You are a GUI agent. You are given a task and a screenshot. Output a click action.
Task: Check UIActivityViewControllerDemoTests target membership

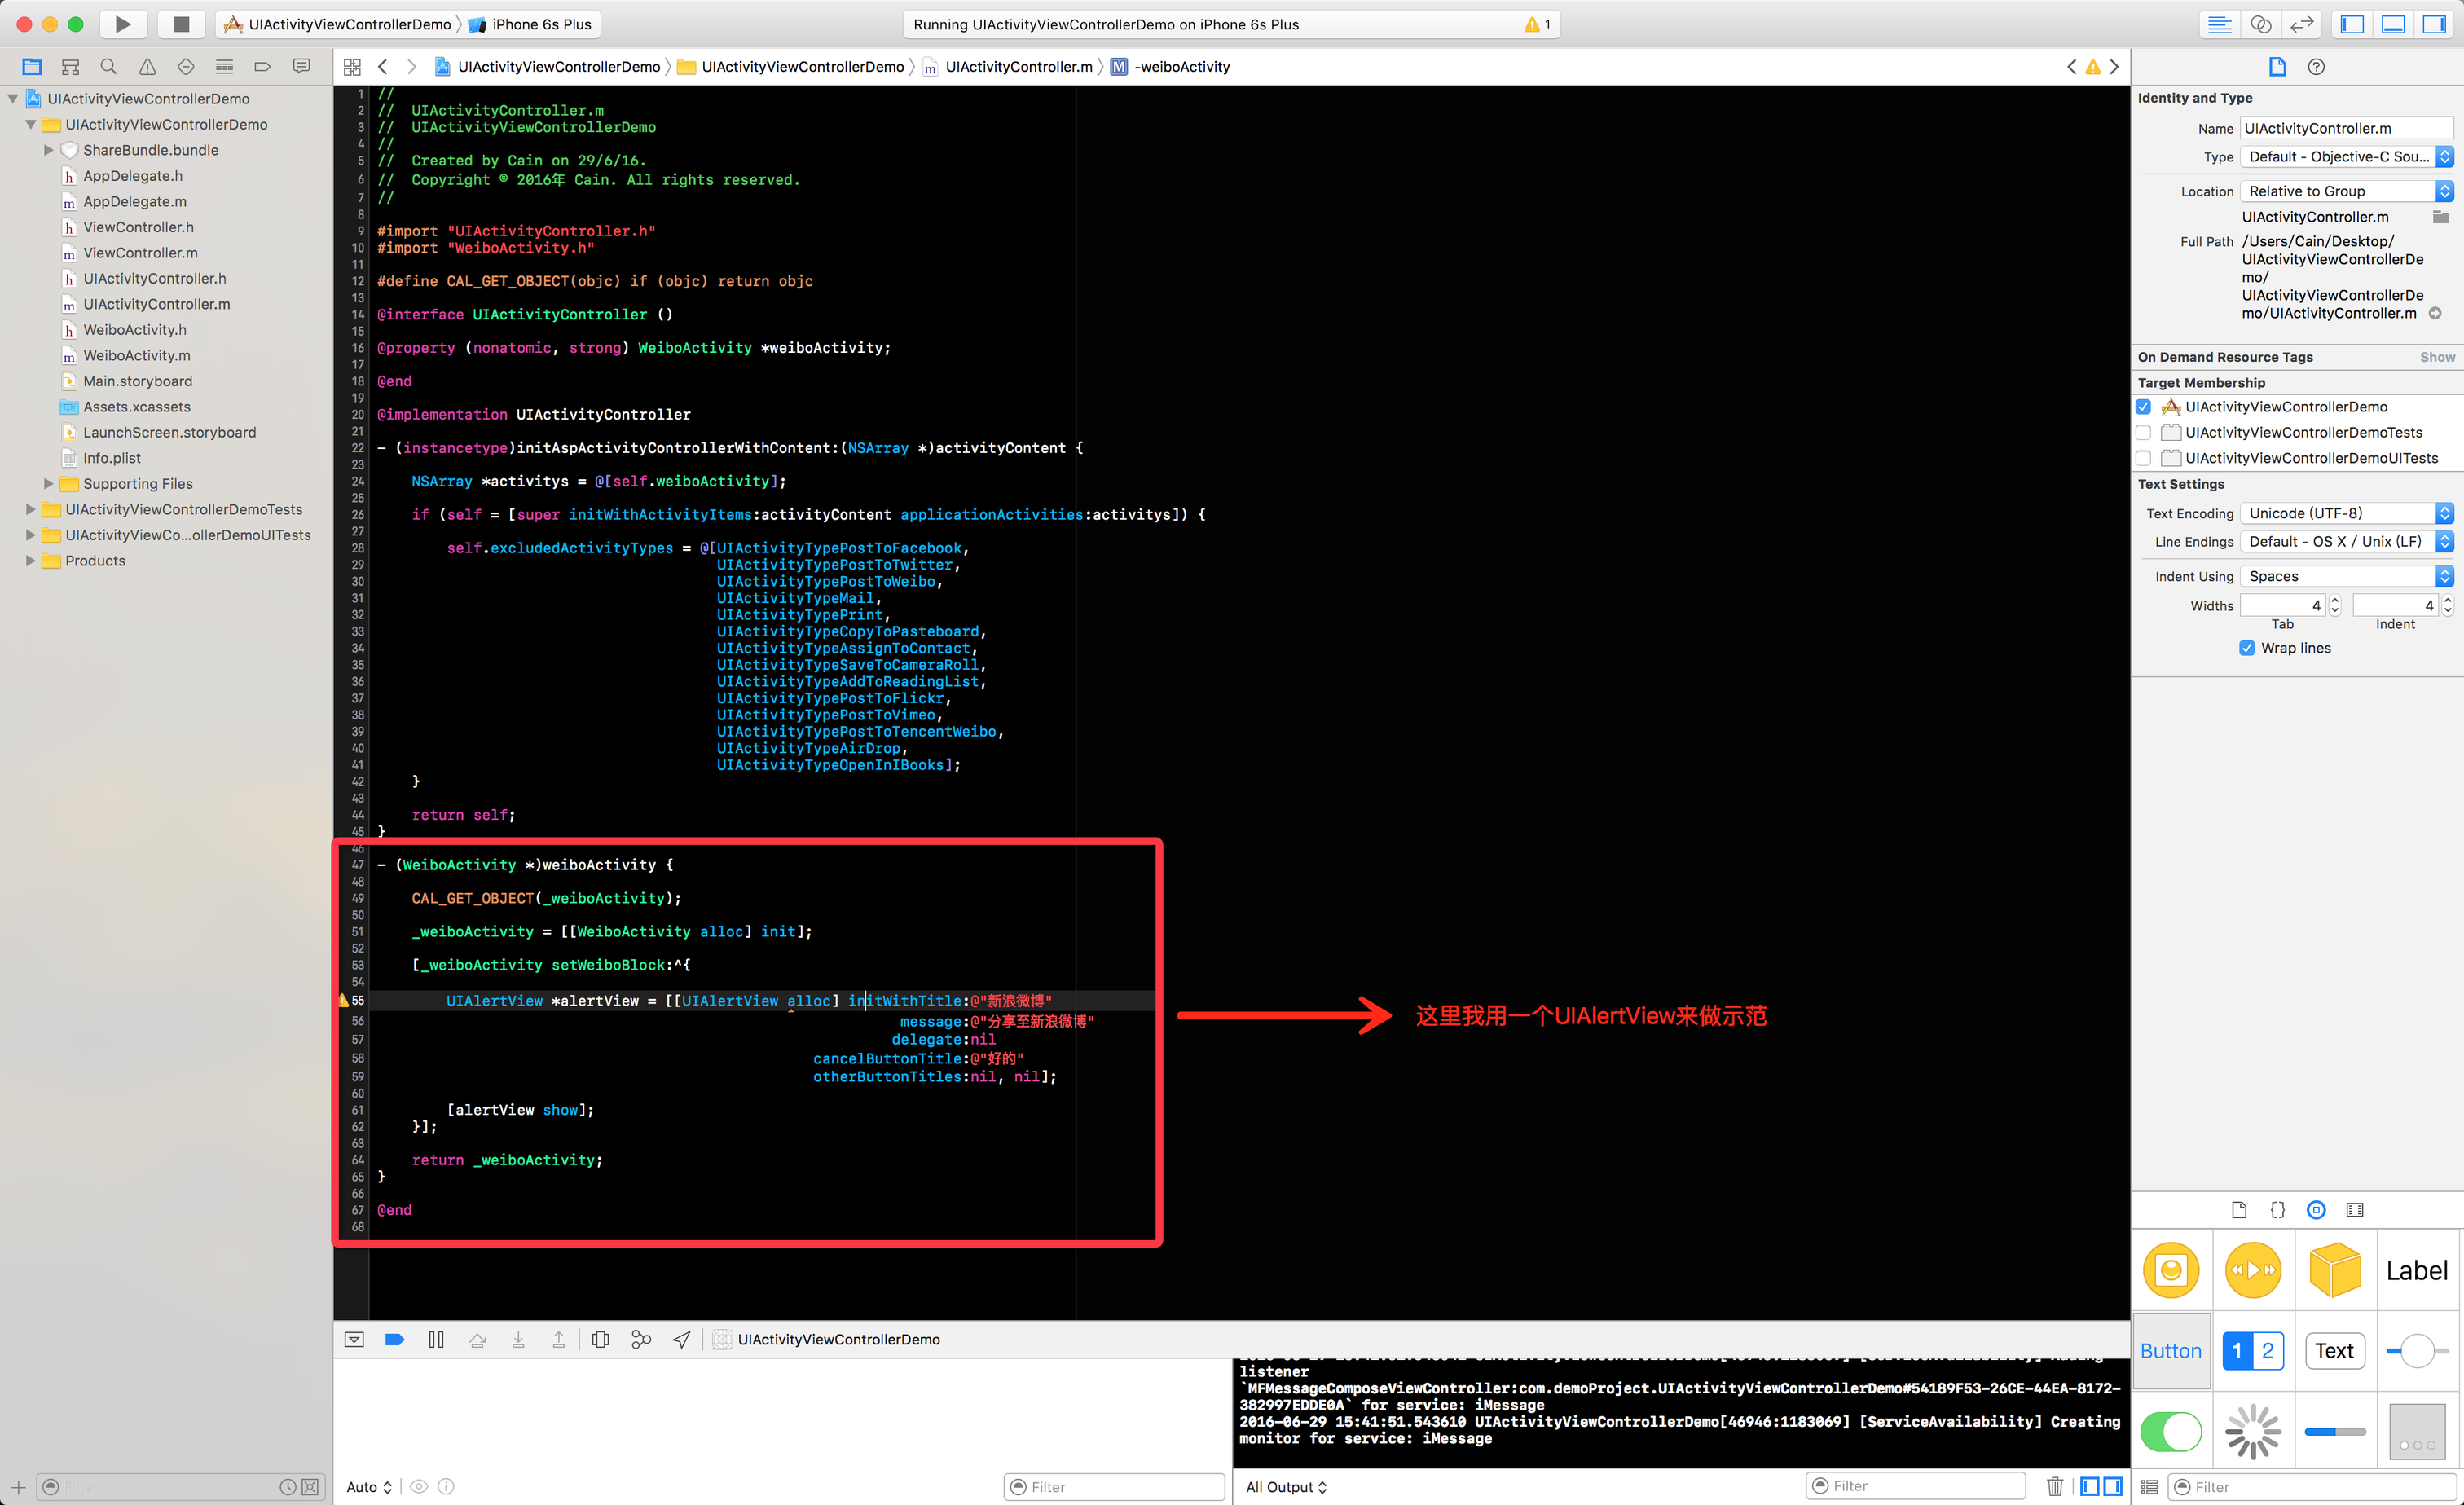coord(2143,432)
